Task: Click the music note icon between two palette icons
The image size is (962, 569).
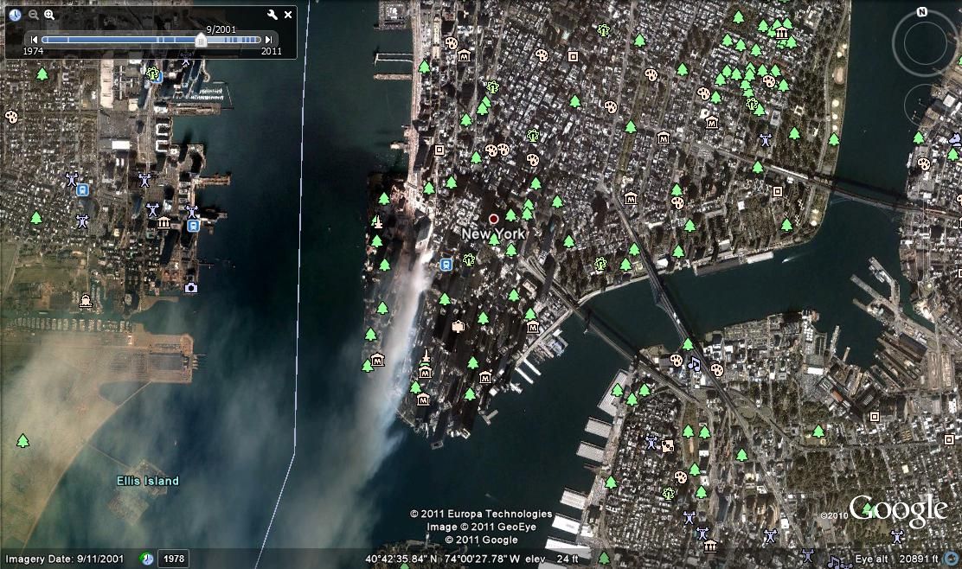Action: pos(694,364)
